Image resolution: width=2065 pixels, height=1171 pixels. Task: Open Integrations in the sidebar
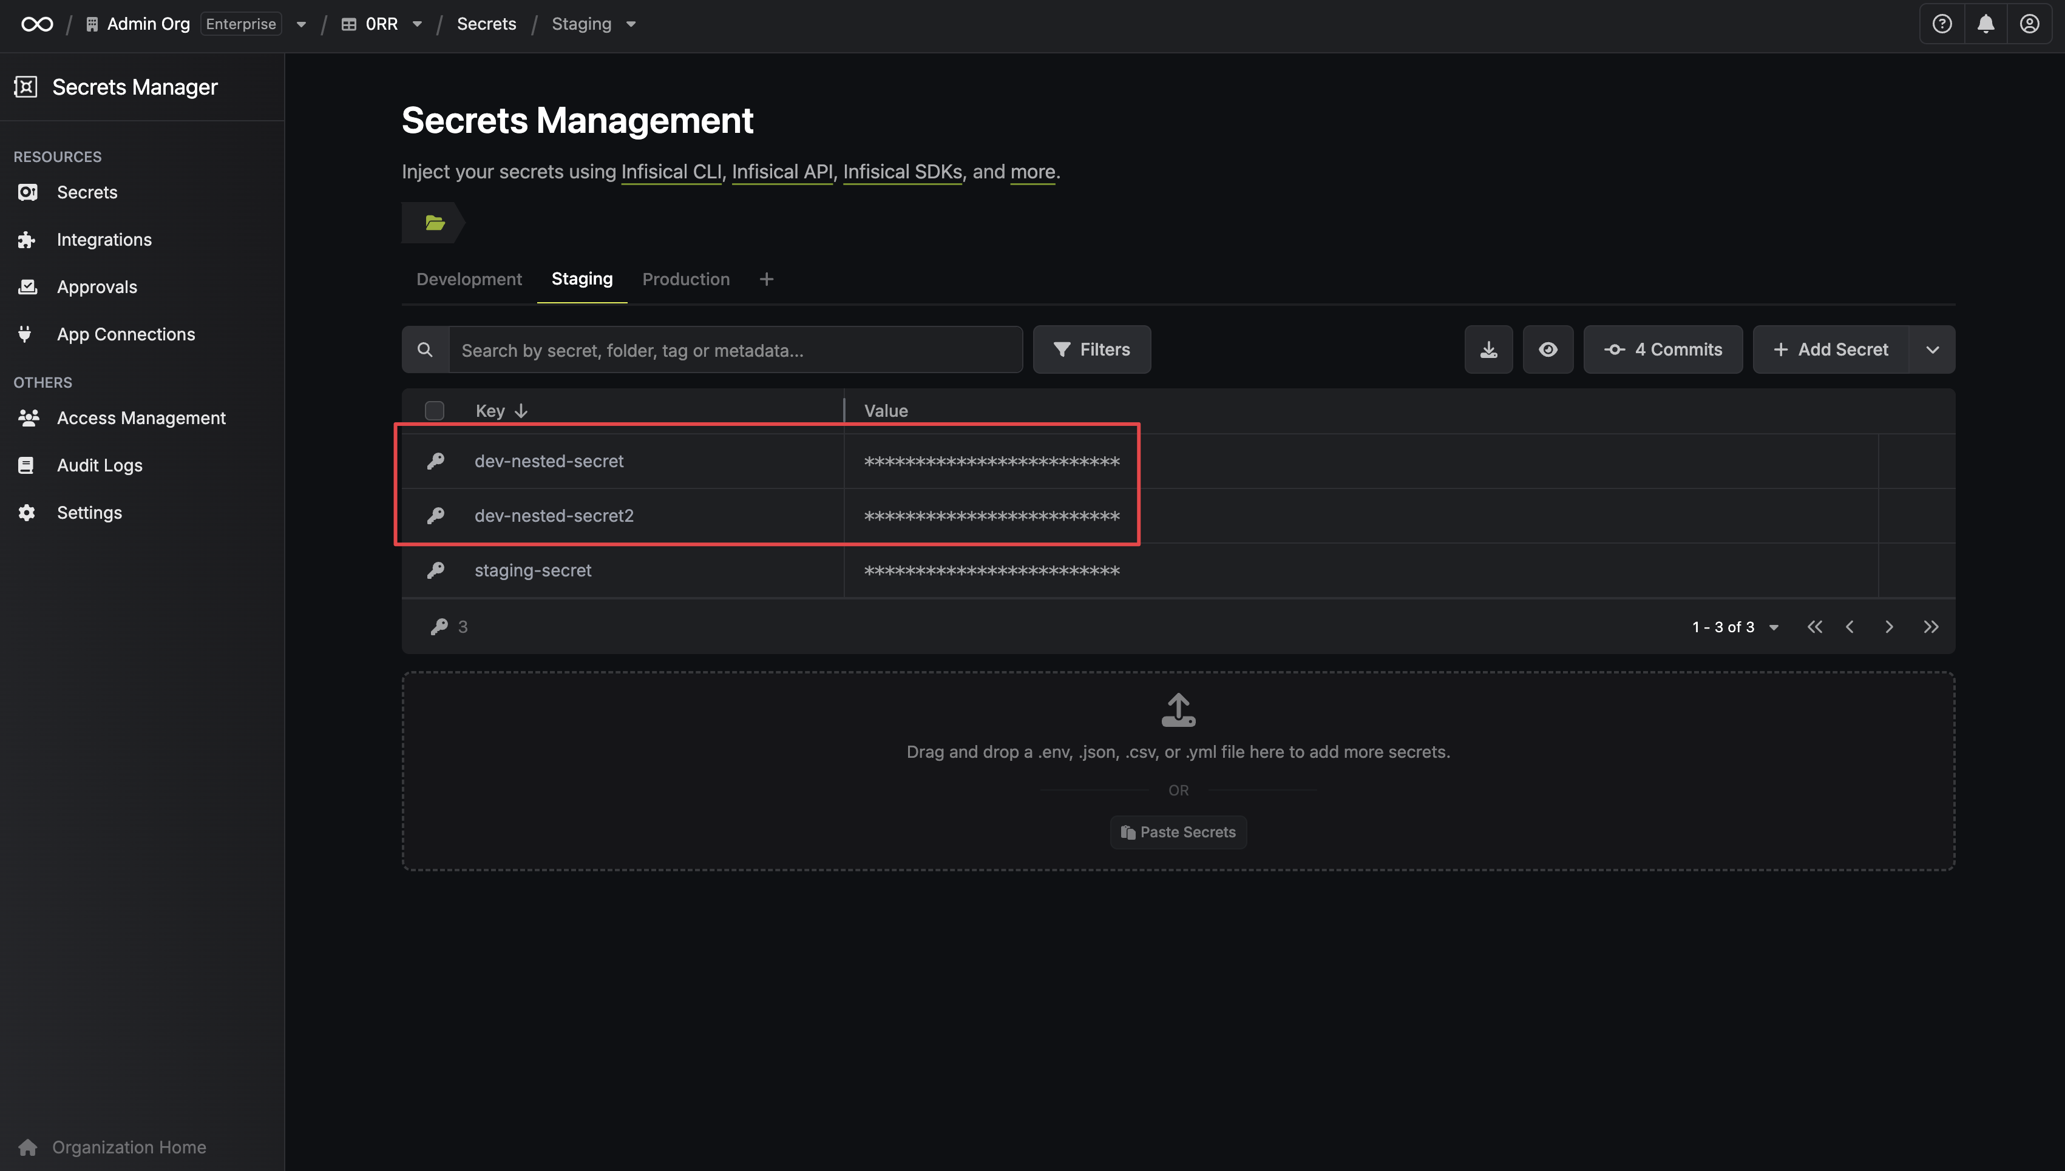pyautogui.click(x=104, y=240)
